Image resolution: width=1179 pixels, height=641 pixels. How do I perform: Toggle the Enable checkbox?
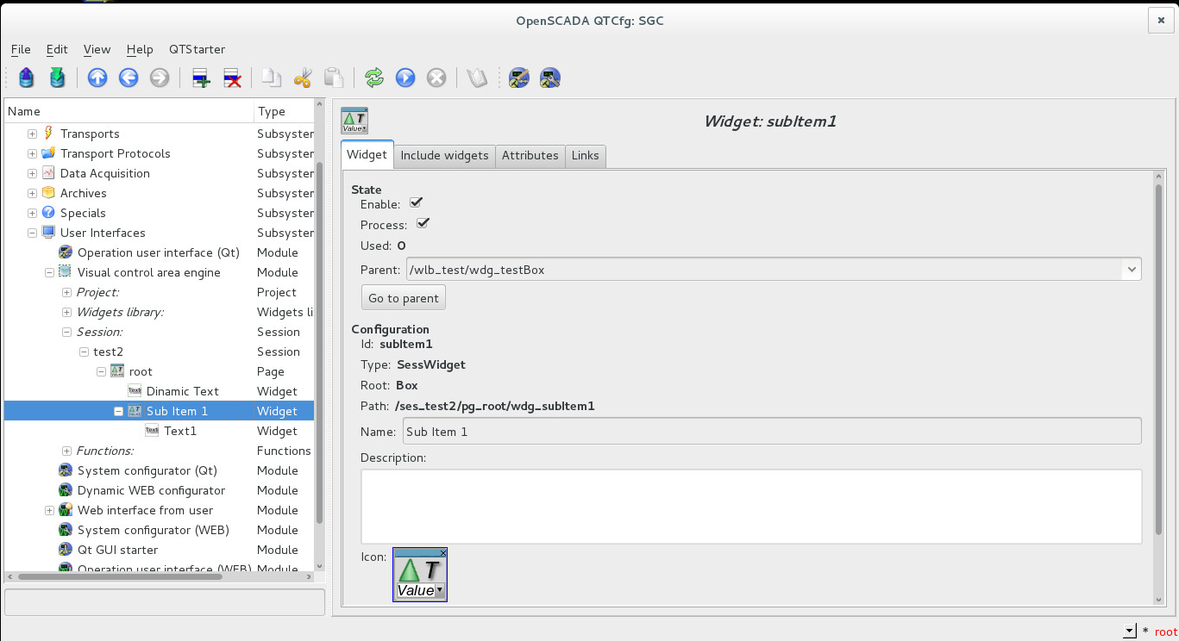click(x=416, y=203)
